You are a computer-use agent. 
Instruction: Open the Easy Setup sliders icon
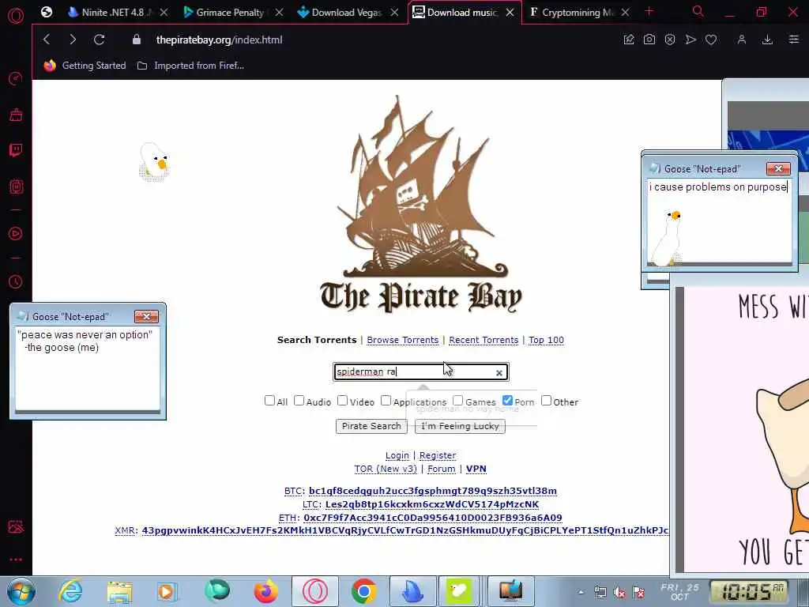793,40
